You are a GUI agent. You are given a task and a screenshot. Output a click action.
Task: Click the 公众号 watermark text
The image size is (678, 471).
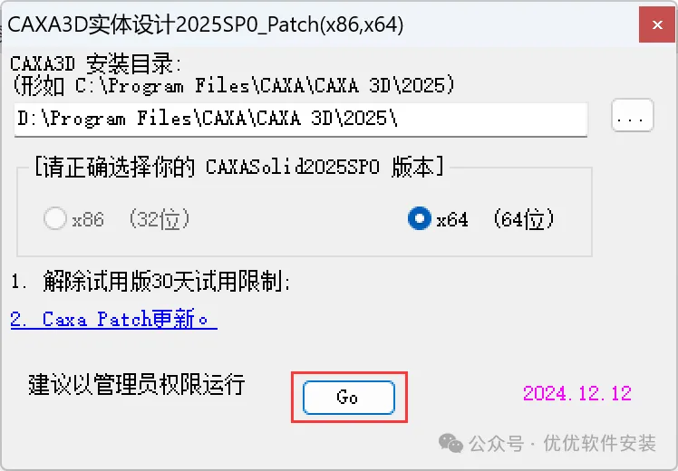pos(497,443)
